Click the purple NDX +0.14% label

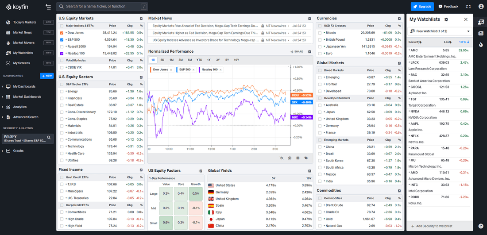[301, 117]
